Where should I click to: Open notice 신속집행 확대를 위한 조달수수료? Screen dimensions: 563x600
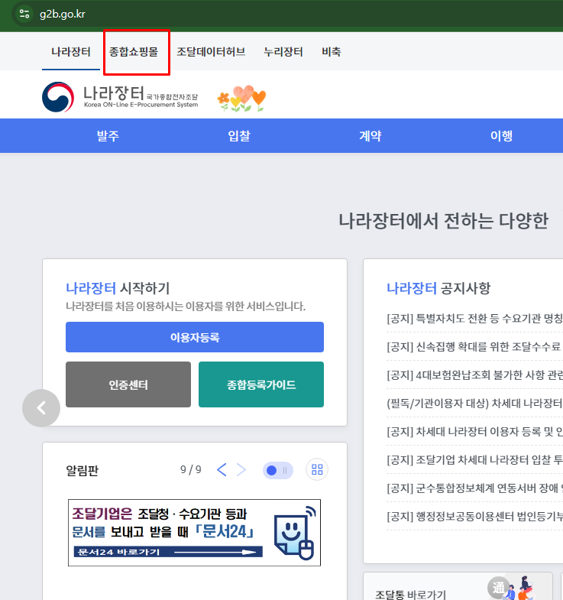pyautogui.click(x=474, y=347)
